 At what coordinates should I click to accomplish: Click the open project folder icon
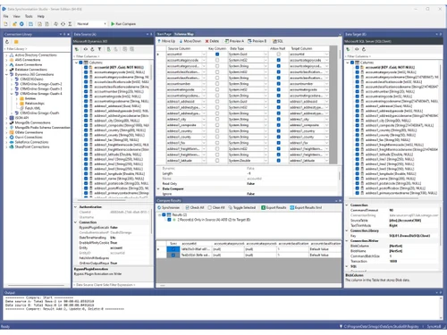(14, 24)
